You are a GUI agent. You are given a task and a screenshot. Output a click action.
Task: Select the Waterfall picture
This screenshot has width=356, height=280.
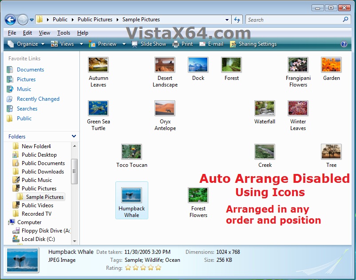tap(265, 113)
